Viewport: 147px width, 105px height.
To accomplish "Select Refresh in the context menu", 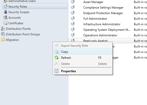I will coord(83,58).
